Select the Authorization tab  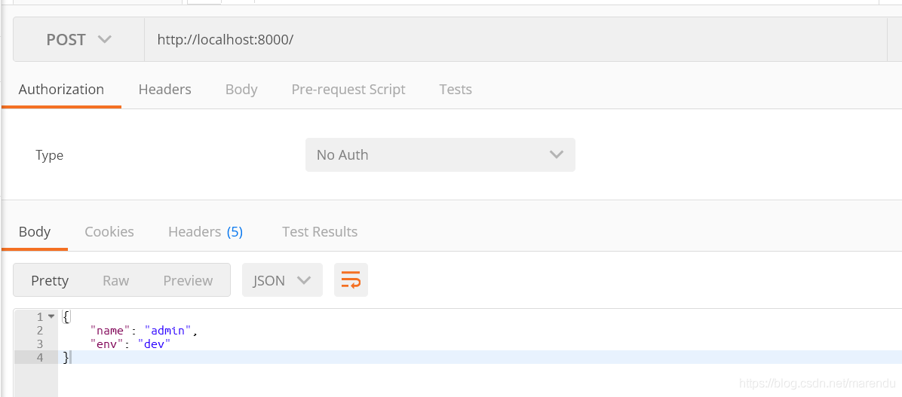pos(62,90)
